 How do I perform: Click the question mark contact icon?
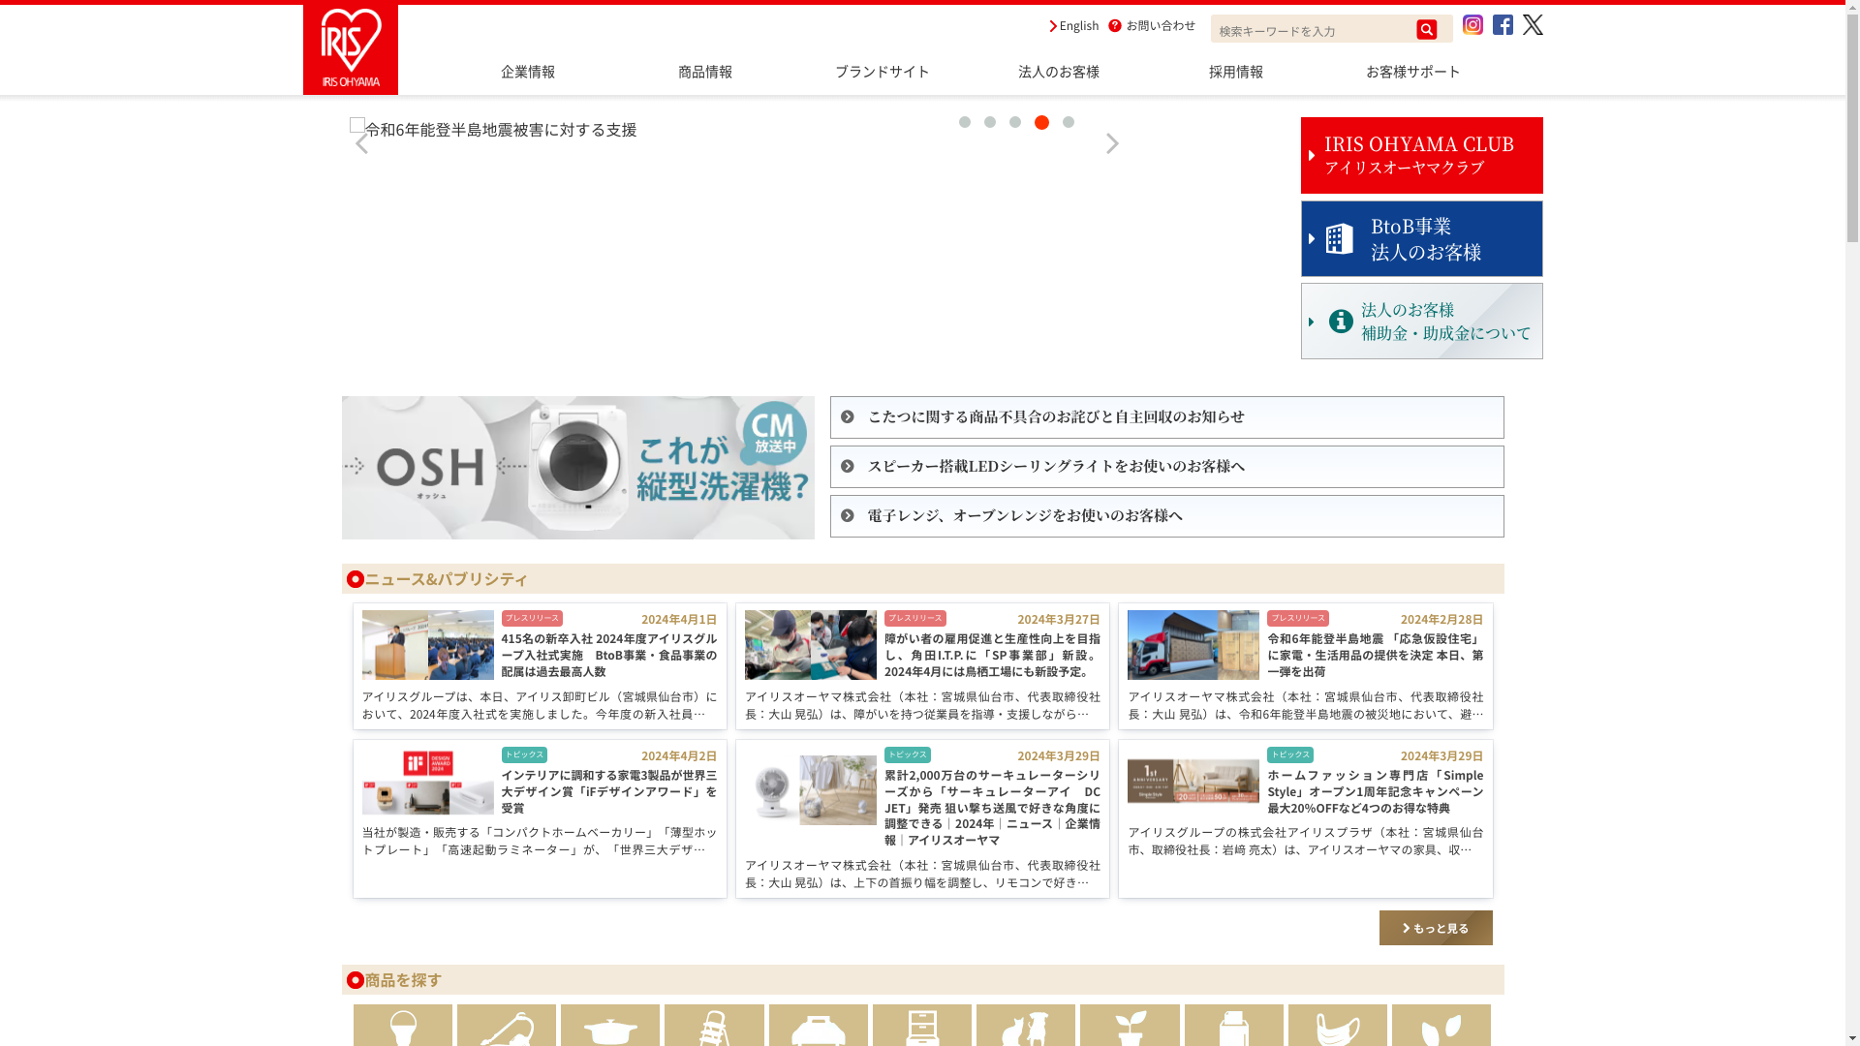point(1115,26)
